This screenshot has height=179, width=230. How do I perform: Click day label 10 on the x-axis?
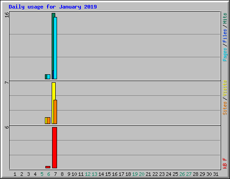pos(74,174)
